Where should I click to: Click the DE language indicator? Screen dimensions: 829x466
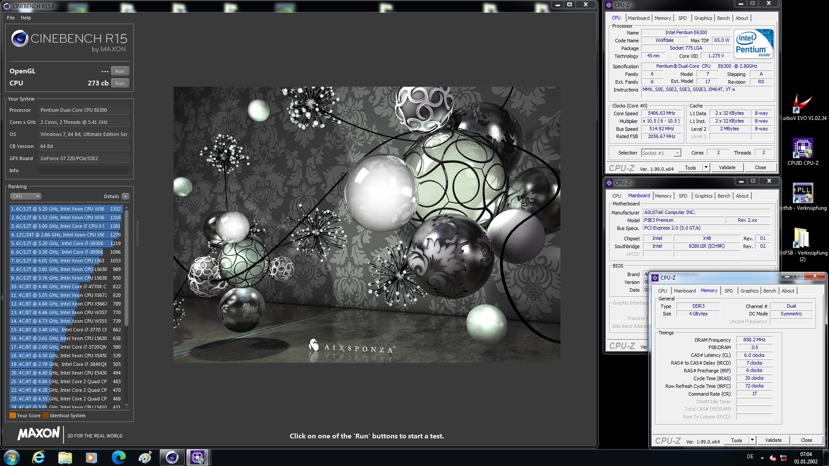[750, 457]
